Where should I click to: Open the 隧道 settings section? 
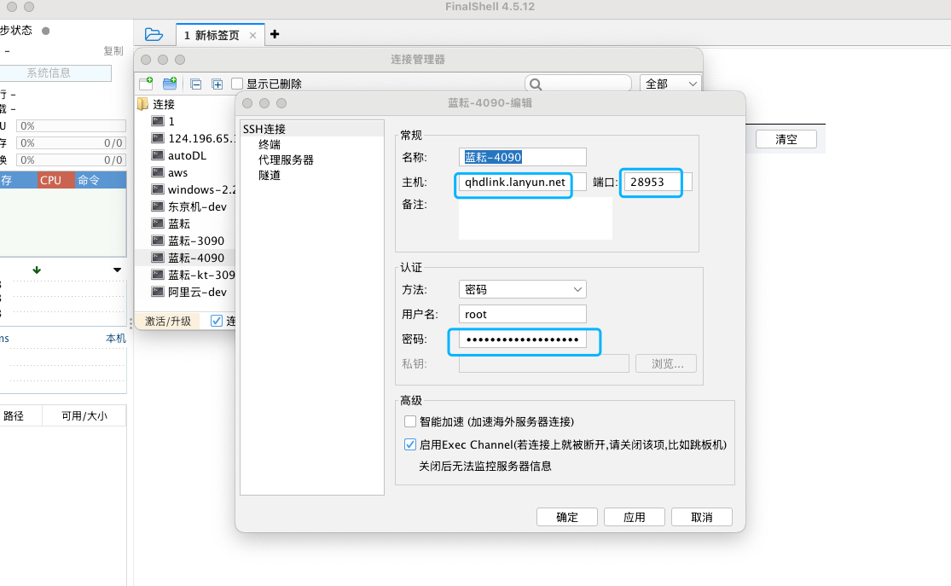pyautogui.click(x=270, y=176)
